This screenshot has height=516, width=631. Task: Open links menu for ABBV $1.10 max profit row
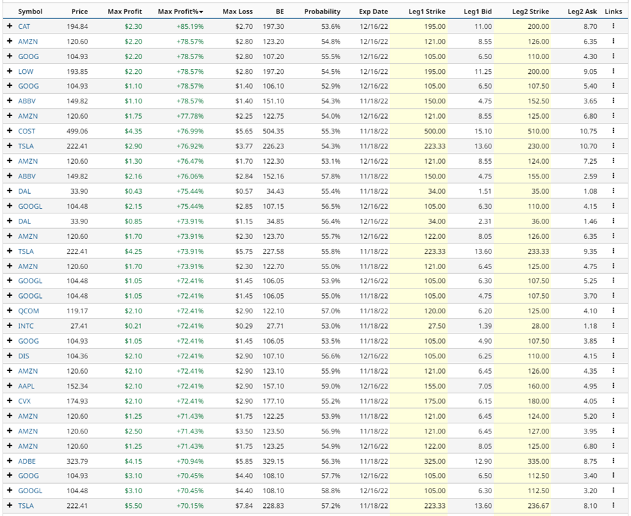pyautogui.click(x=614, y=101)
